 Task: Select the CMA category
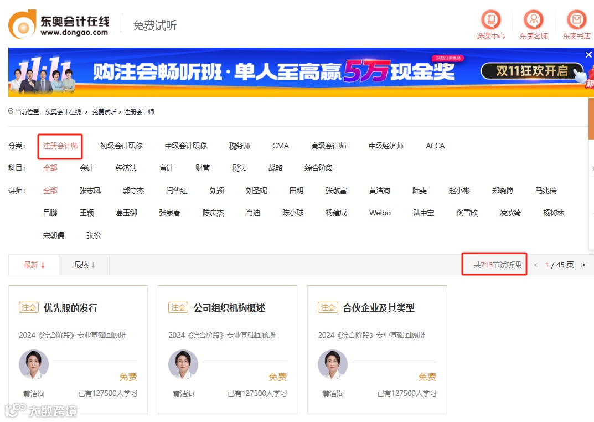tap(280, 146)
